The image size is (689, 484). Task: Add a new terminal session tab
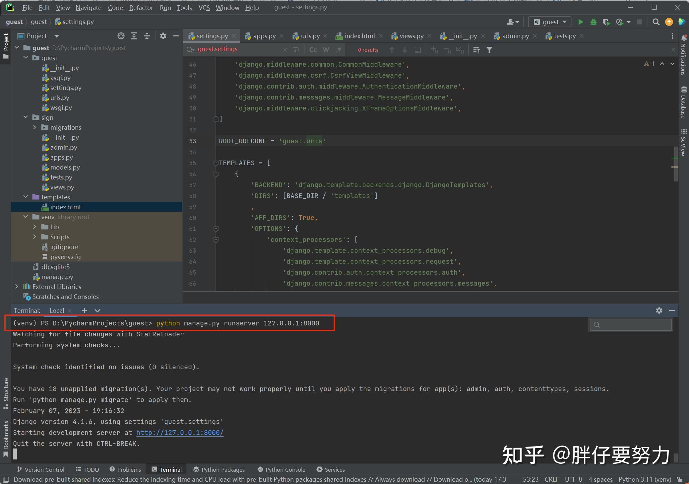point(85,311)
